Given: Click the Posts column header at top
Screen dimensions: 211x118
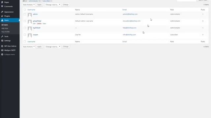Looking at the screenshot, I should pyautogui.click(x=203, y=10).
